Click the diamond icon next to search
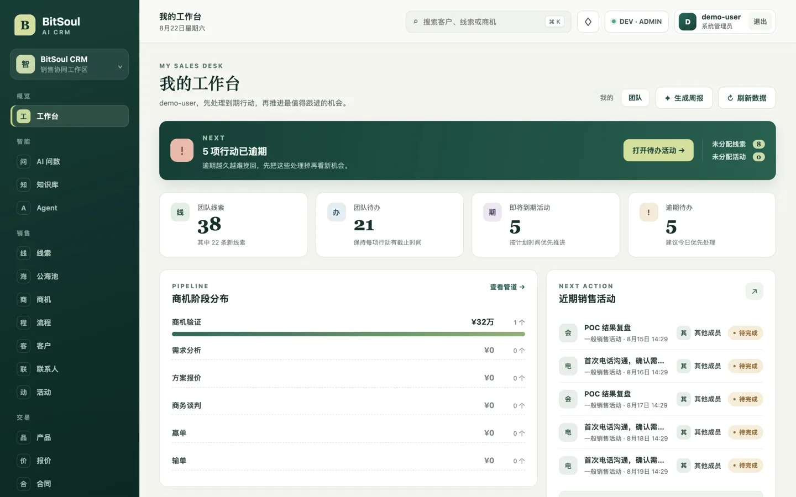 [588, 22]
